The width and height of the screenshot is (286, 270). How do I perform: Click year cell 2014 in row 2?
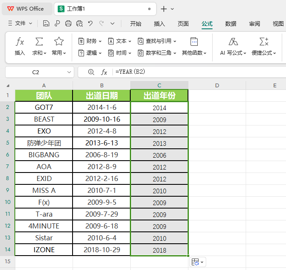160,108
